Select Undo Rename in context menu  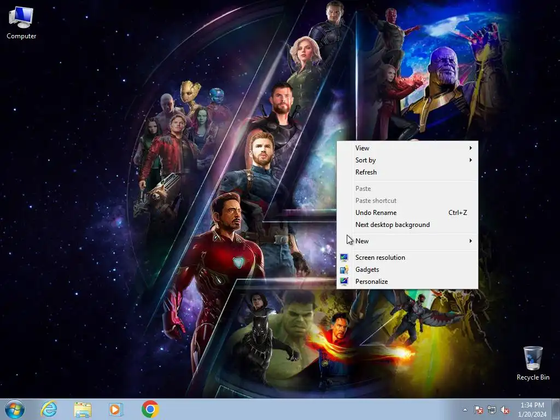pyautogui.click(x=407, y=213)
